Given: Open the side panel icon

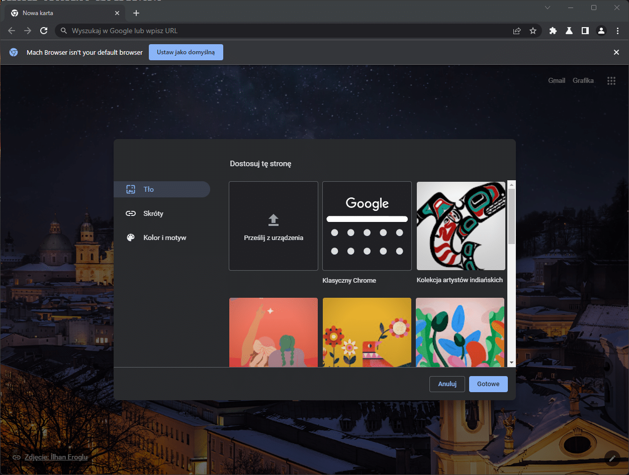Looking at the screenshot, I should 585,31.
